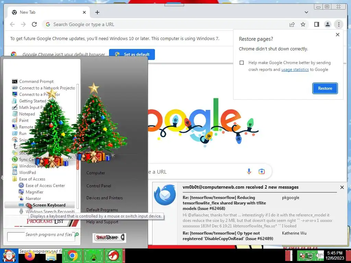Open Getting Started in the Start menu
351x263 pixels.
coord(29,101)
